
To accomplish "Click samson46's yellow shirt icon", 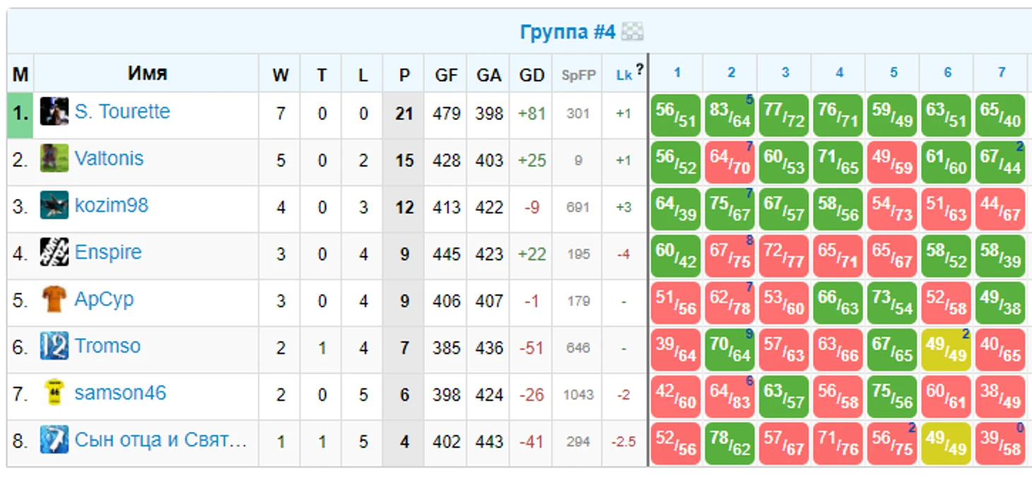I will click(54, 393).
